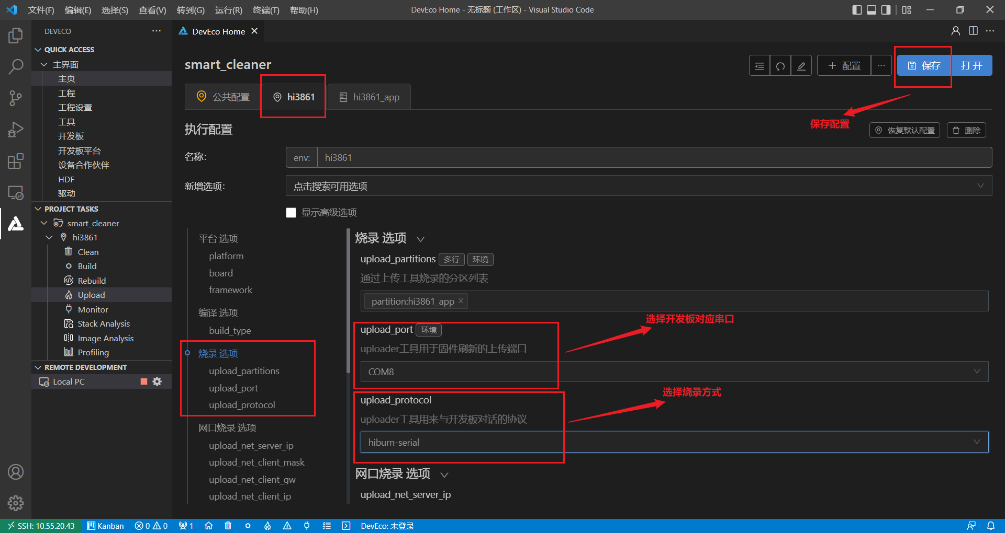Open Manage gear in activity bar
This screenshot has height=533, width=1005.
[x=16, y=503]
